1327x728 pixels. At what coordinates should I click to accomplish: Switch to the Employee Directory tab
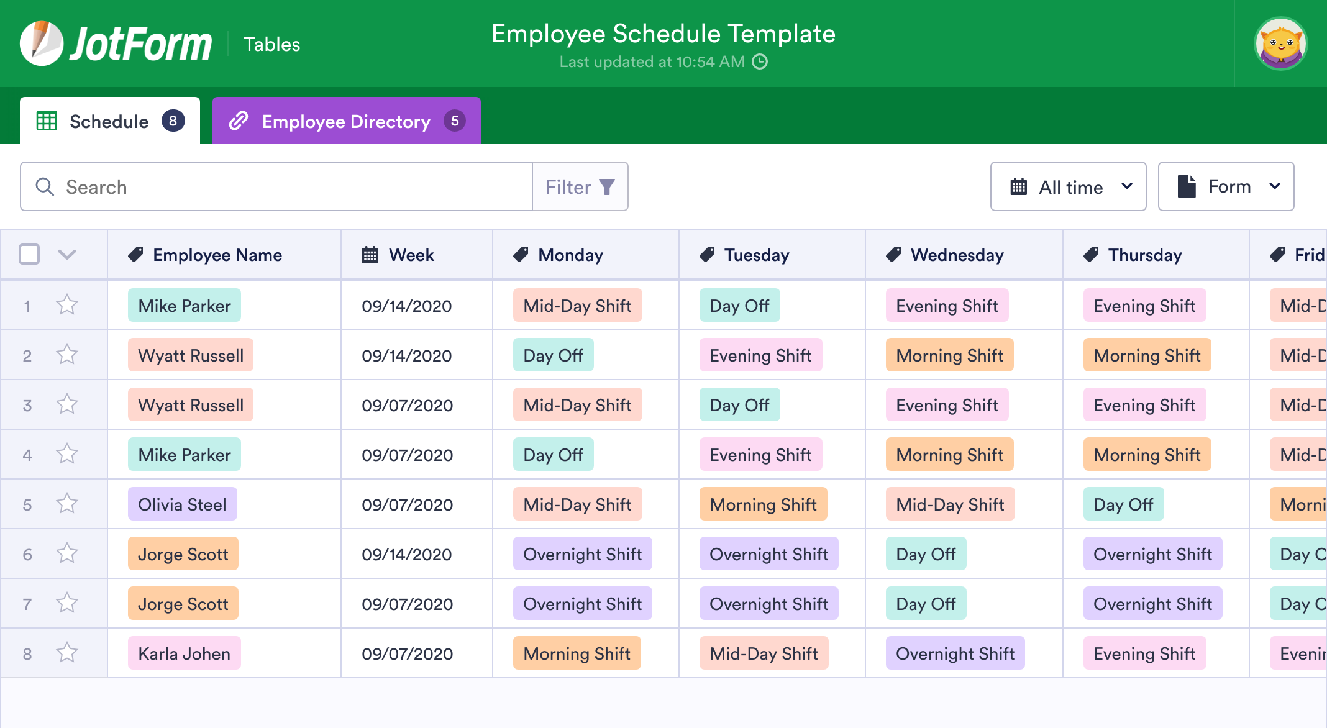(346, 121)
